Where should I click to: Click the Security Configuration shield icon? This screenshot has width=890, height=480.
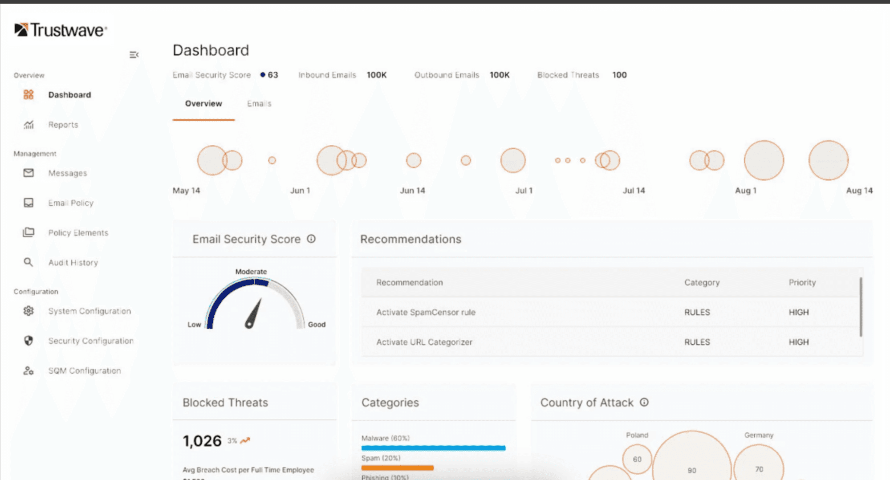coord(28,341)
